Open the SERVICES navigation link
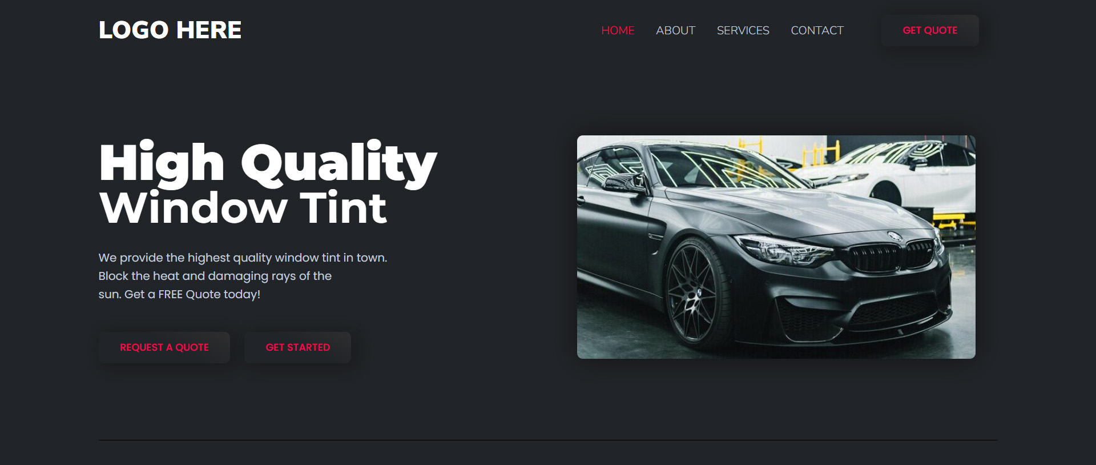The image size is (1096, 465). (743, 30)
